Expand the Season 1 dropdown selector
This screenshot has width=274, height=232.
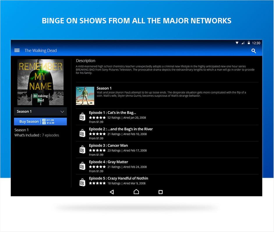(x=40, y=112)
